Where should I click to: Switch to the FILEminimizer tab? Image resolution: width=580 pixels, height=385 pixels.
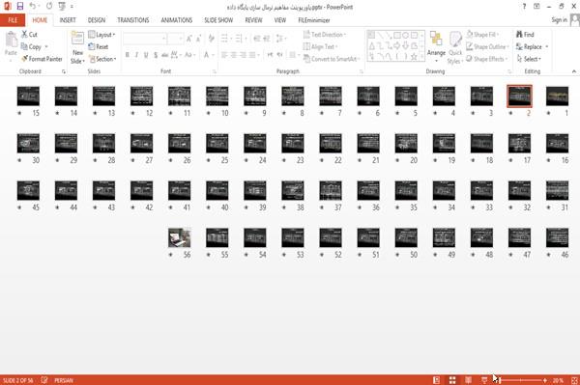tap(313, 20)
